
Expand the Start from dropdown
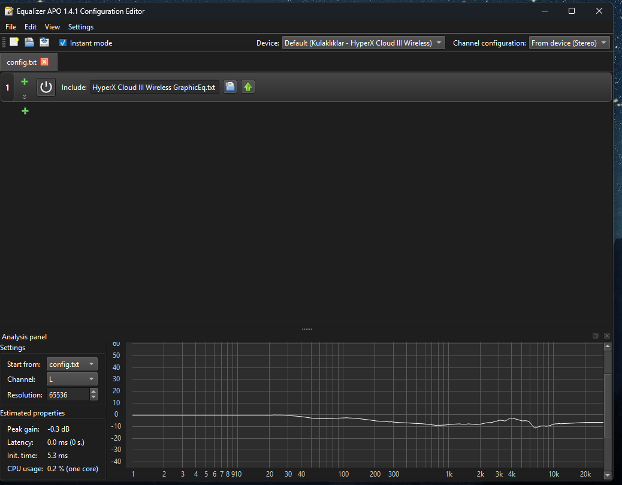click(72, 364)
